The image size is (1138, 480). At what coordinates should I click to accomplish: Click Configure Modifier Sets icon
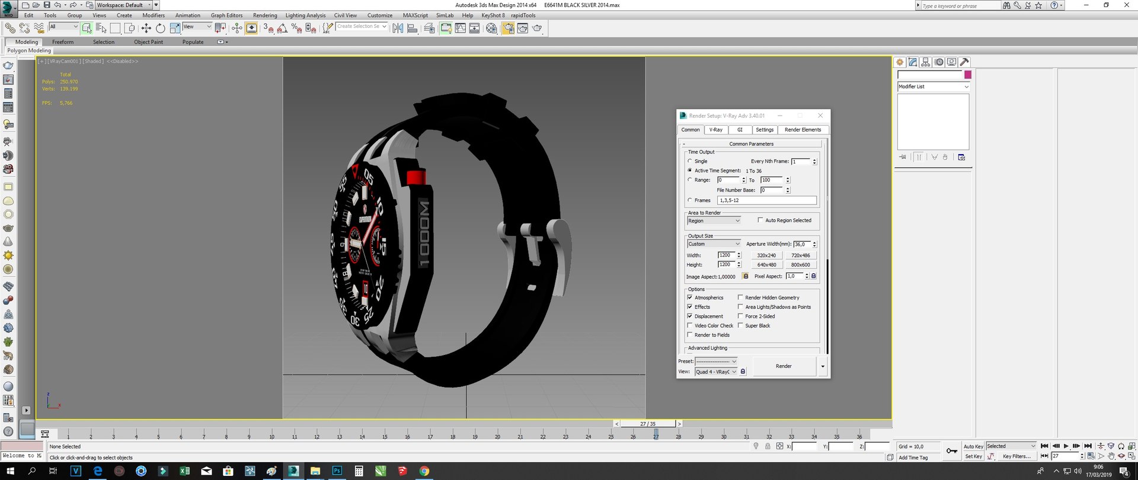click(x=961, y=157)
